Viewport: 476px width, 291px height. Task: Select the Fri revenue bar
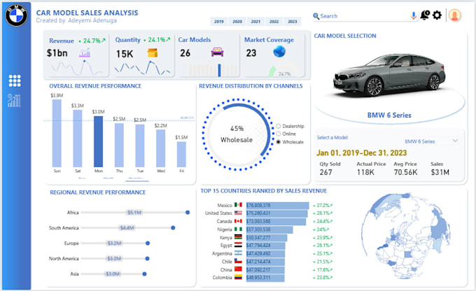tap(181, 154)
